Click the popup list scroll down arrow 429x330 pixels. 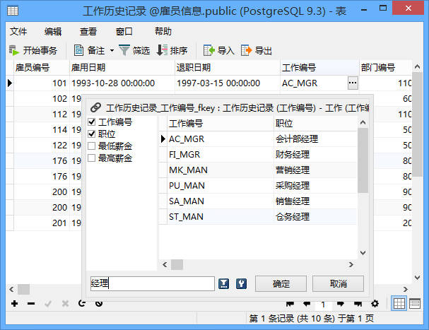pyautogui.click(x=363, y=253)
